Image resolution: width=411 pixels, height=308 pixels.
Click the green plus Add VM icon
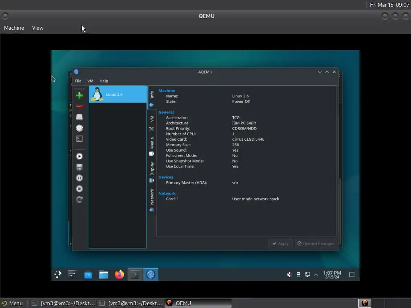coord(79,95)
